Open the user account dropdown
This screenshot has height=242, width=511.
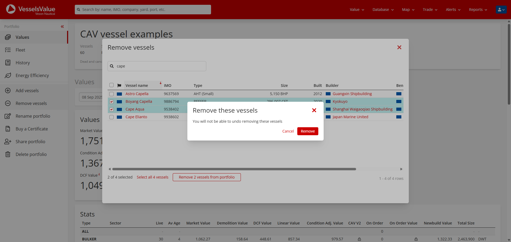coord(501,10)
